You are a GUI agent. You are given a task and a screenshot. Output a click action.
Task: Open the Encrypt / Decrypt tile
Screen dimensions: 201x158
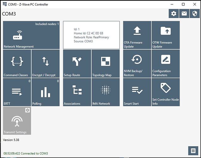pos(46,64)
